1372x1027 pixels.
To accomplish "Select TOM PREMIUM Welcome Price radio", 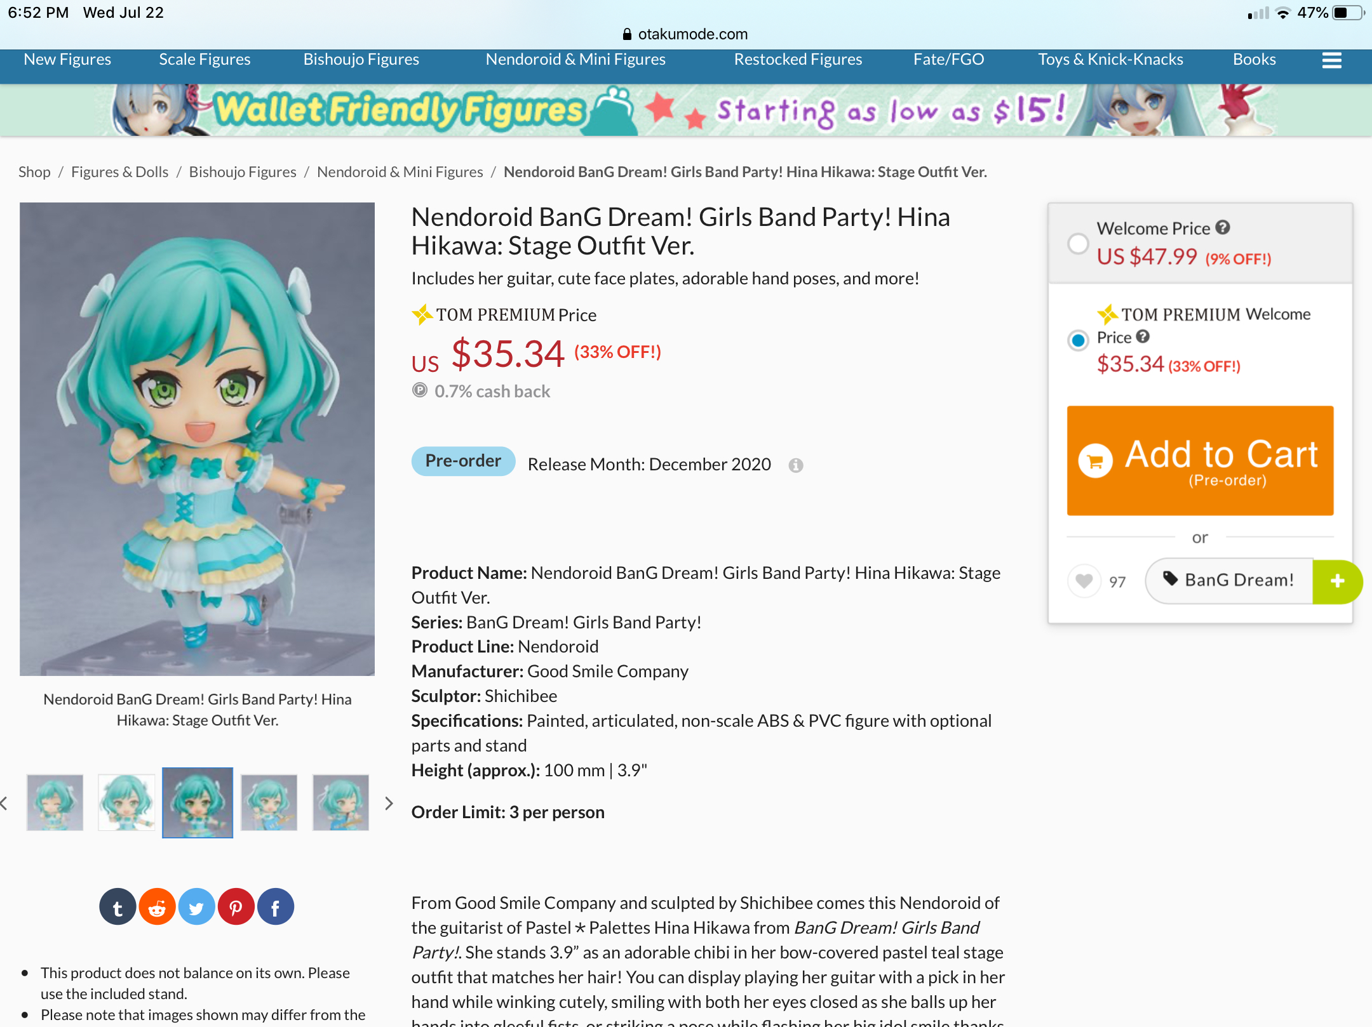I will tap(1078, 340).
